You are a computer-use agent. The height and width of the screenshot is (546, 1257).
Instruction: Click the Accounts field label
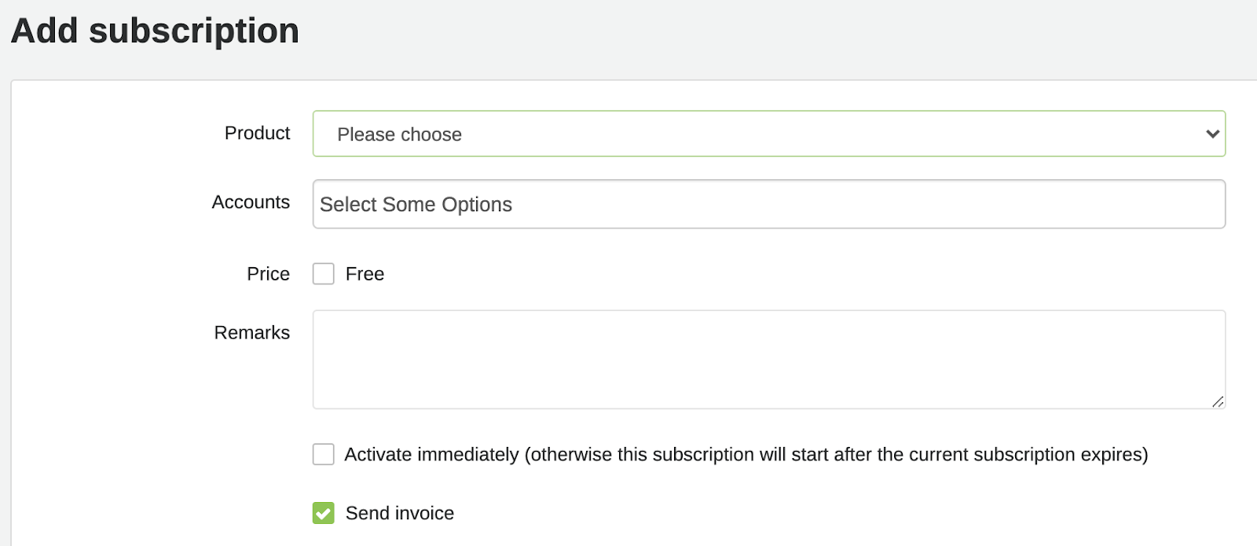[251, 203]
